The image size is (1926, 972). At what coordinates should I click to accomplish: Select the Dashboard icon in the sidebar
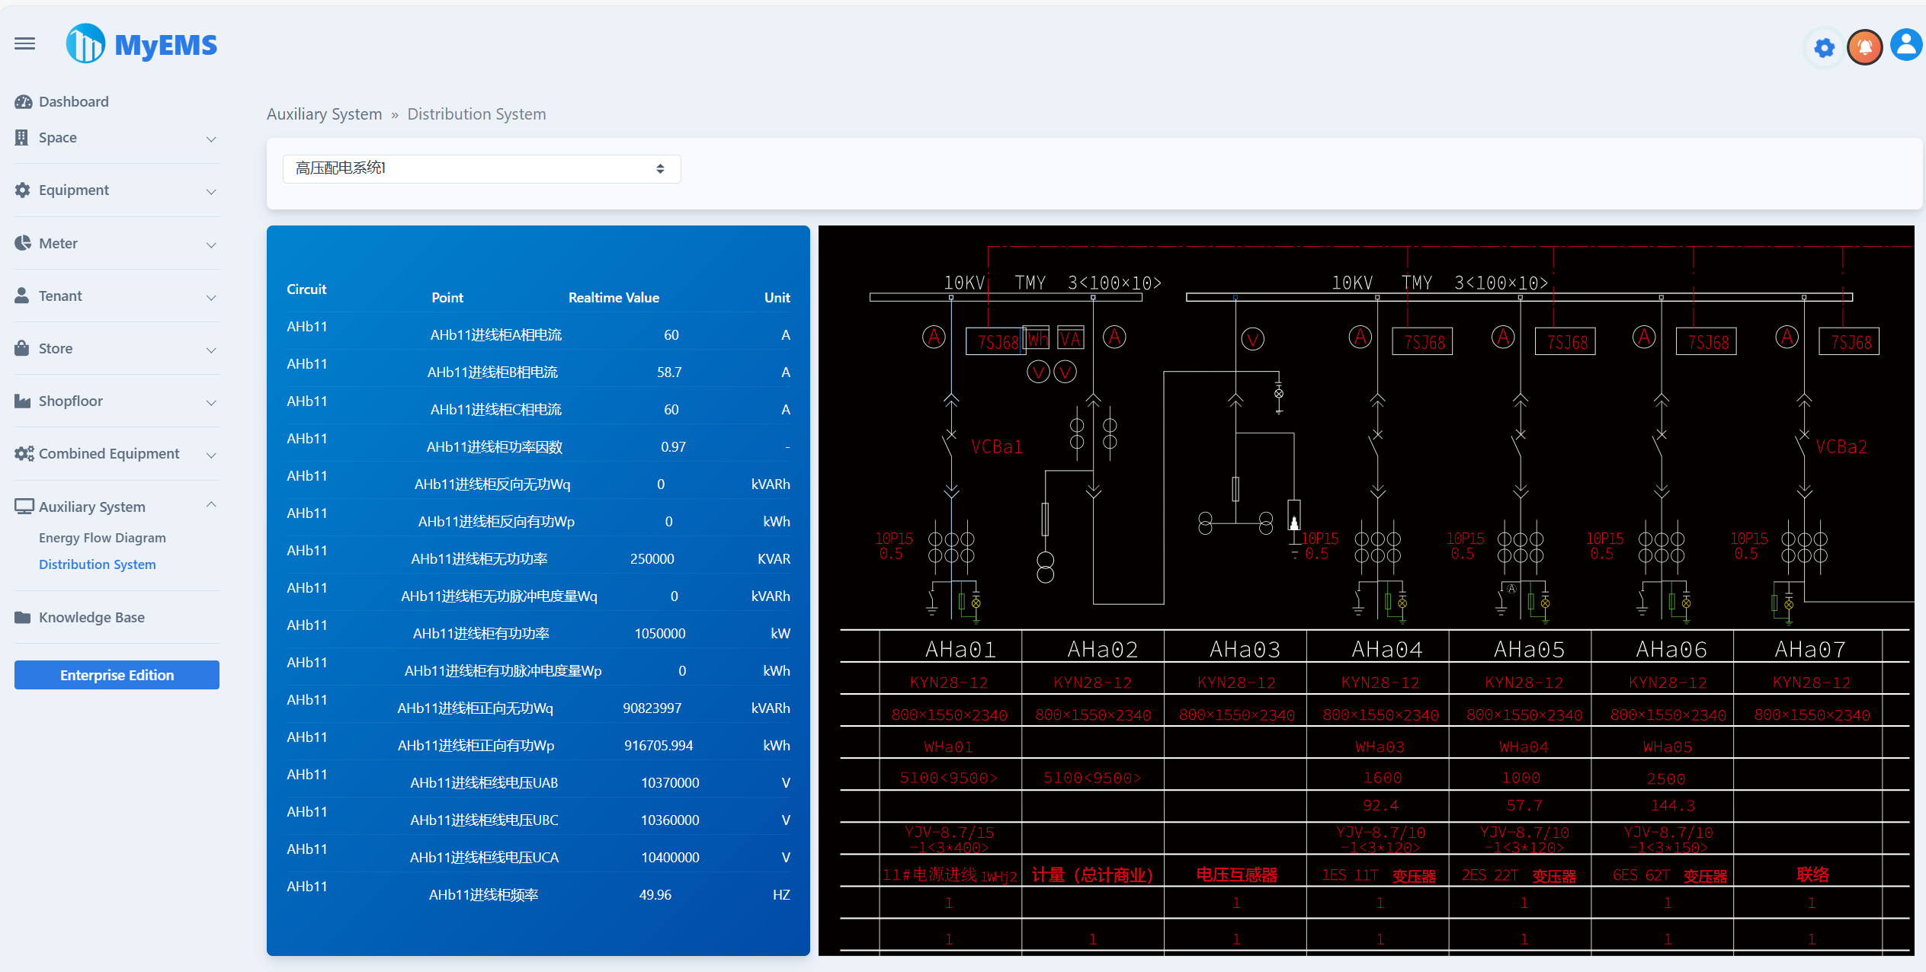click(x=23, y=101)
